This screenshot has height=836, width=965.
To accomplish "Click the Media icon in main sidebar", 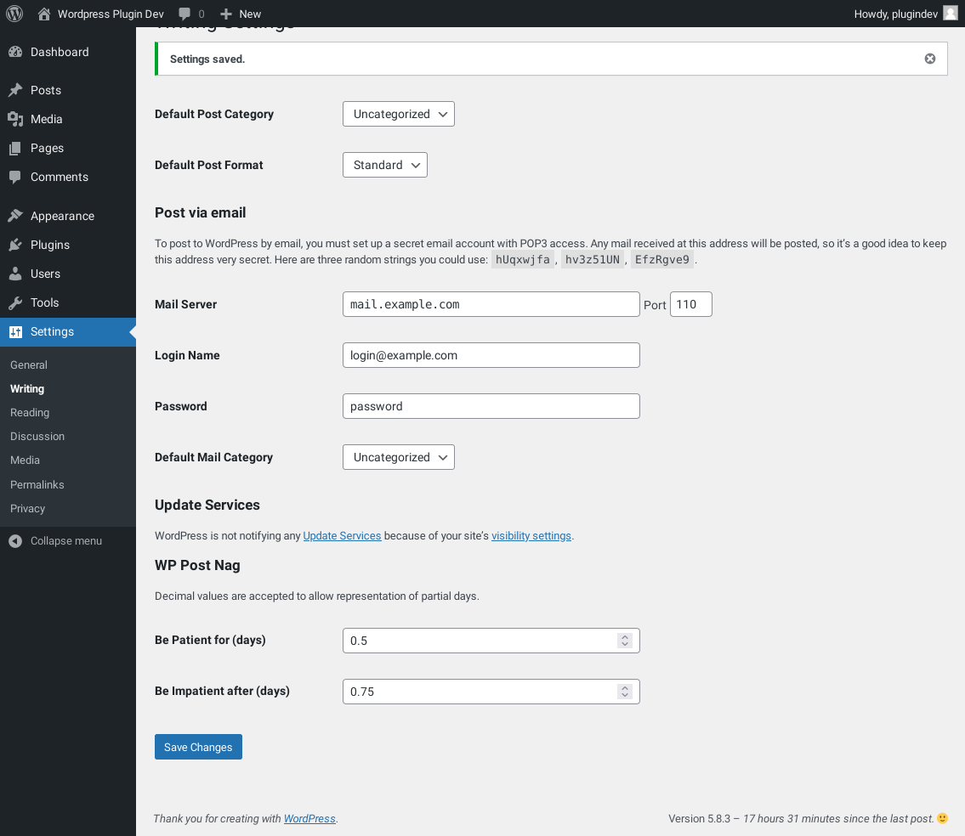I will (15, 119).
